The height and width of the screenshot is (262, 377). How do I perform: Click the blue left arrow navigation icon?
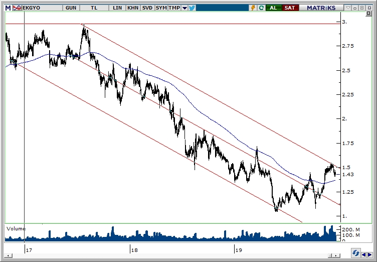364,254
